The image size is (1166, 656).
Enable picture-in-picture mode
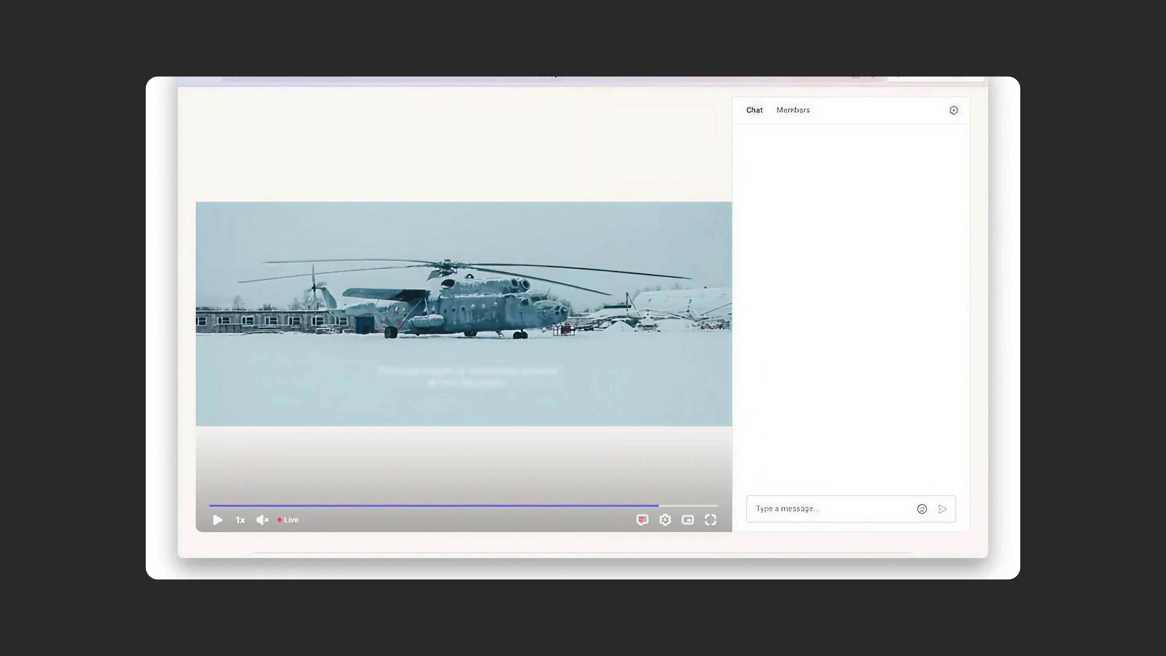click(687, 520)
